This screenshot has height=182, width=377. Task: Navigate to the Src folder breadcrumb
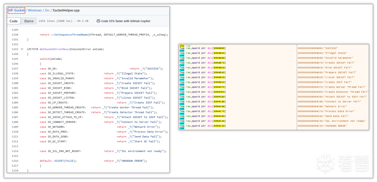pyautogui.click(x=48, y=11)
